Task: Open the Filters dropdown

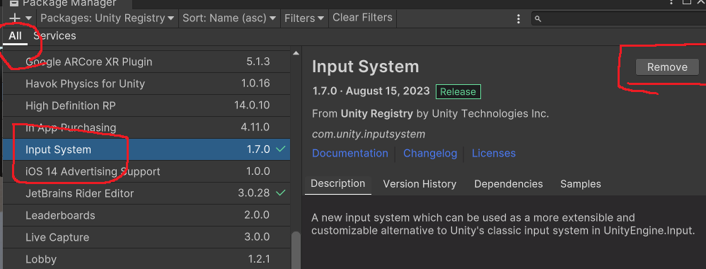Action: point(304,18)
